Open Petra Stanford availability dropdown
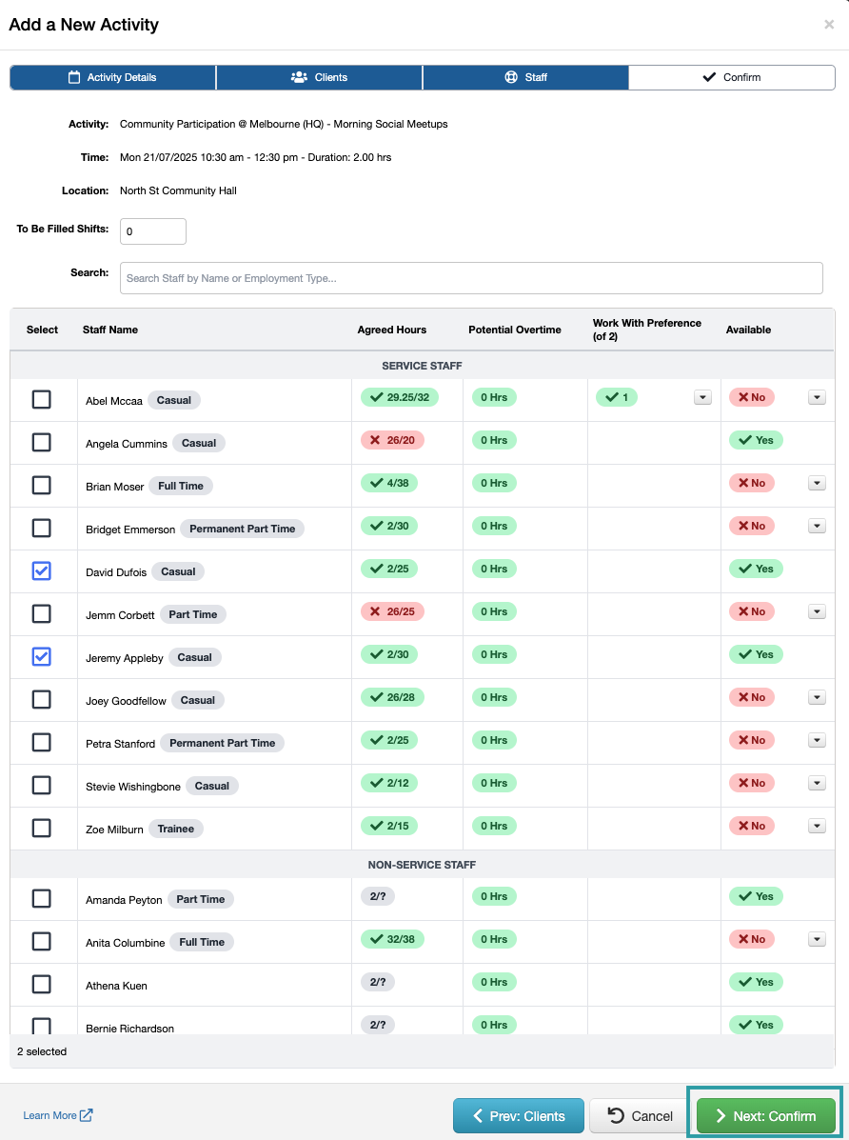849x1140 pixels. click(817, 740)
